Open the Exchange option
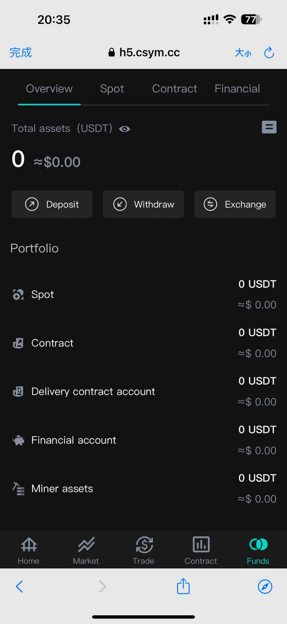 (235, 204)
